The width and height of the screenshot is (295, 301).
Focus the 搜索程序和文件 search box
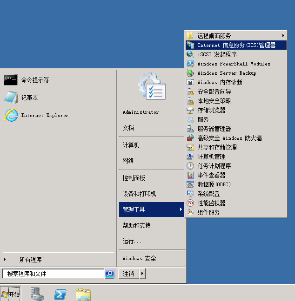click(53, 274)
